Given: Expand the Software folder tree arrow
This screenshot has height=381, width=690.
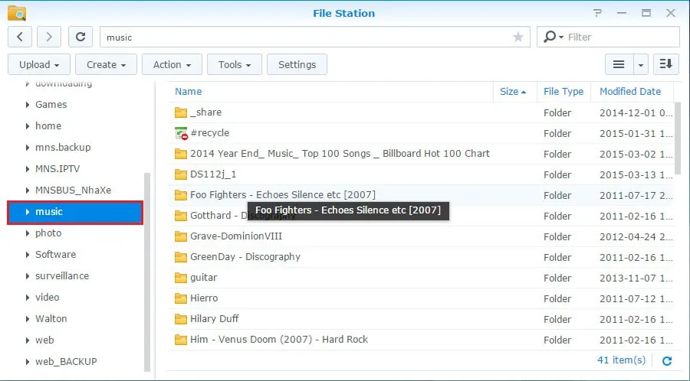Looking at the screenshot, I should pos(28,255).
